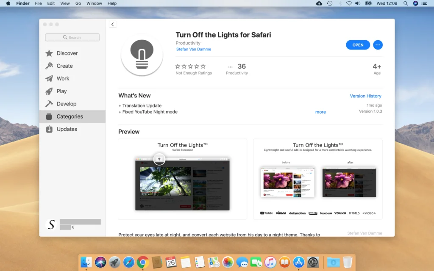Click the back chevron button
This screenshot has height=271, width=434.
pyautogui.click(x=113, y=24)
